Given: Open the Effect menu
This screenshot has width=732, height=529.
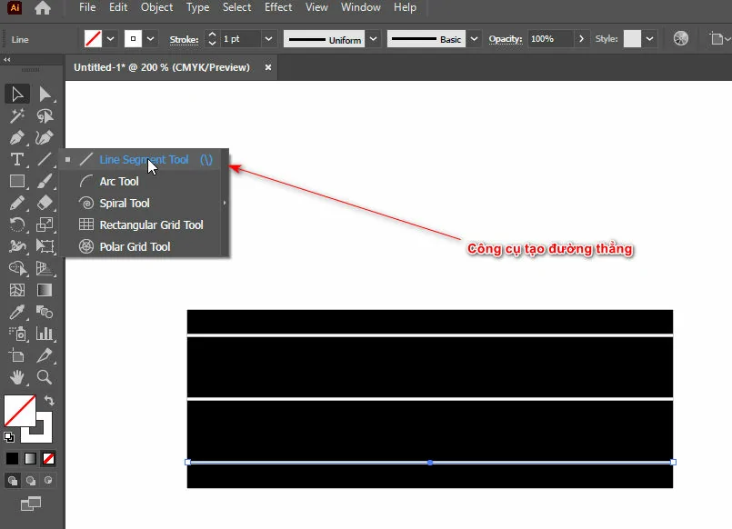Looking at the screenshot, I should (x=278, y=7).
